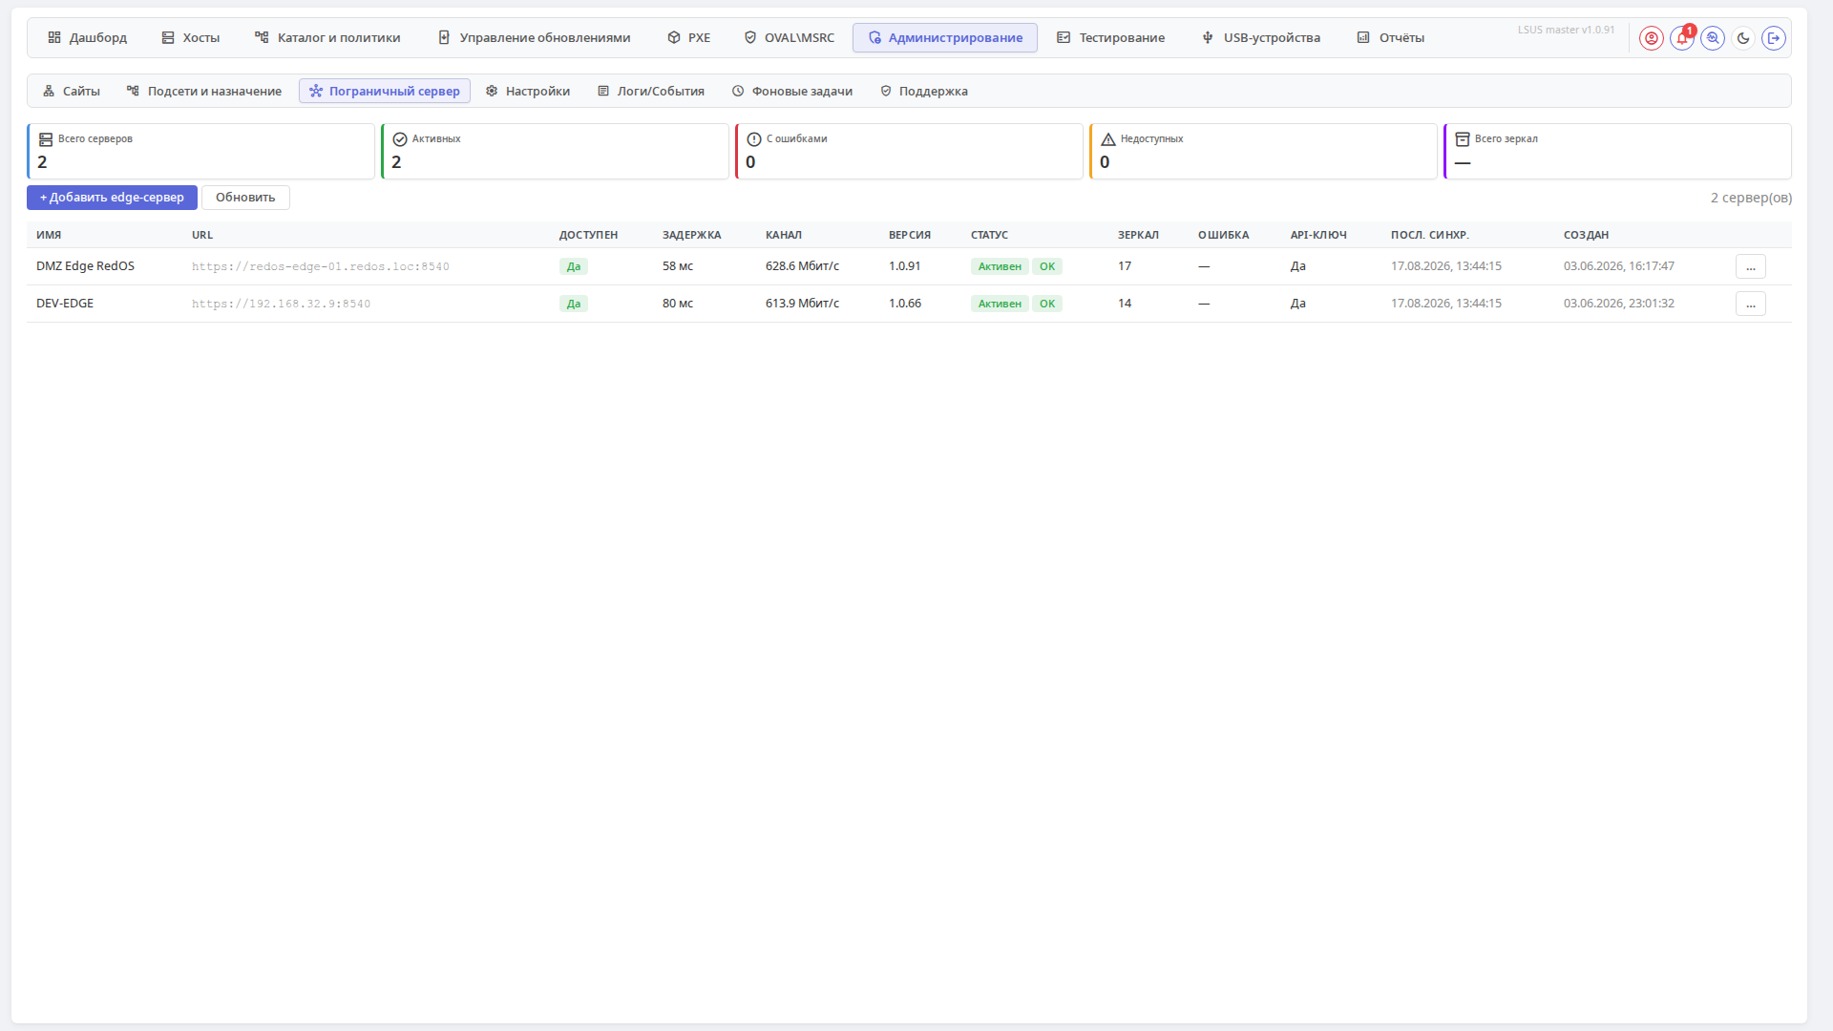Screen dimensions: 1833x1031
Task: Open the Сайты subtab
Action: pyautogui.click(x=72, y=92)
